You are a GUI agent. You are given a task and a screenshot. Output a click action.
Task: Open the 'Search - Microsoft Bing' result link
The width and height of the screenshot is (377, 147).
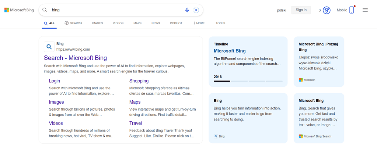pos(75,58)
